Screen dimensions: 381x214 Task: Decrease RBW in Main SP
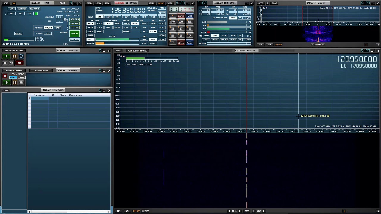254,211
